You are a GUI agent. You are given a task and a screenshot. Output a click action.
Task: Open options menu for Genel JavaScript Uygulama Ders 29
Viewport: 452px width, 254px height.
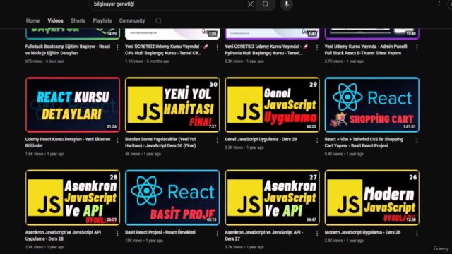317,140
